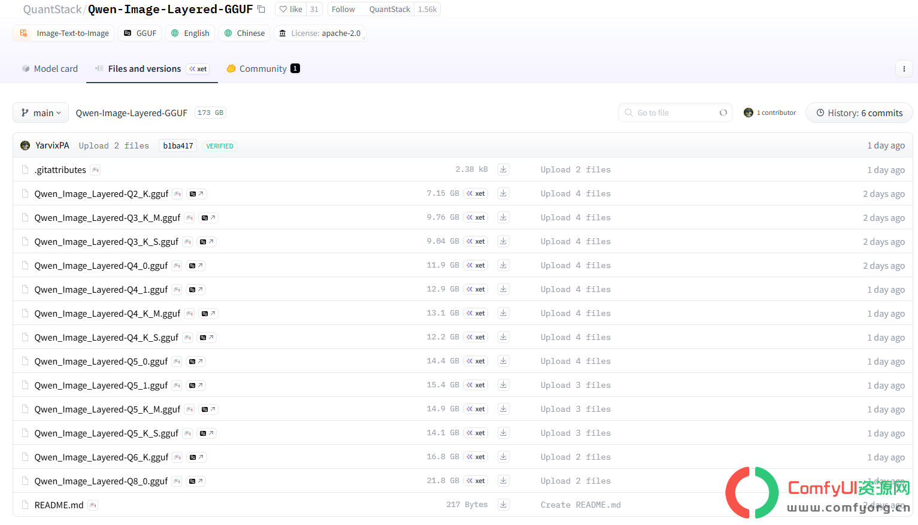Open the YarvixPA user link

52,145
